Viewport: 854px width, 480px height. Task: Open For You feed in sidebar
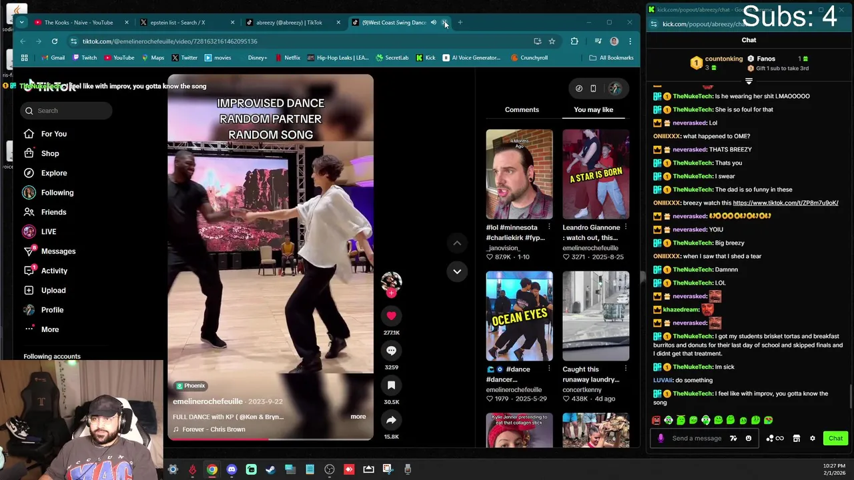pos(45,134)
